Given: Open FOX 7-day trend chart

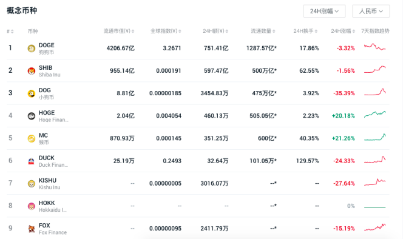Looking at the screenshot, I should click(374, 227).
